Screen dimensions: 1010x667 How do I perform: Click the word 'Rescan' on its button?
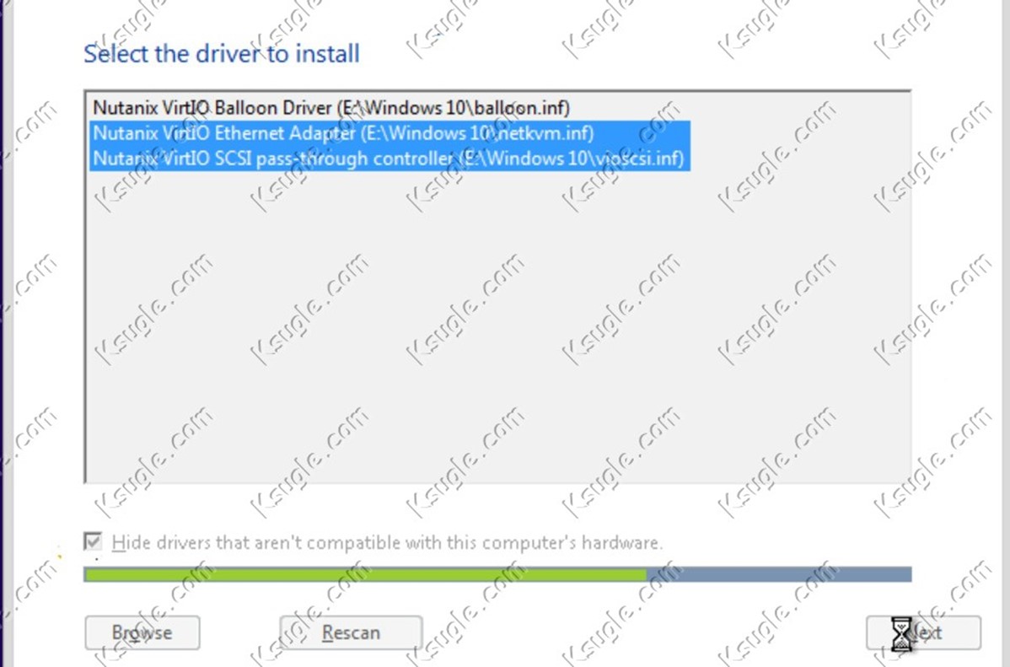(351, 632)
